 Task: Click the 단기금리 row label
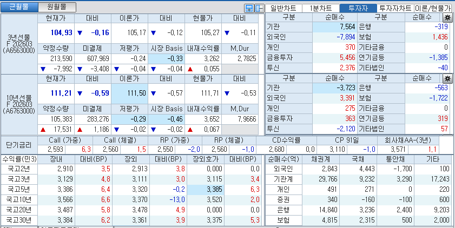coord(19,145)
